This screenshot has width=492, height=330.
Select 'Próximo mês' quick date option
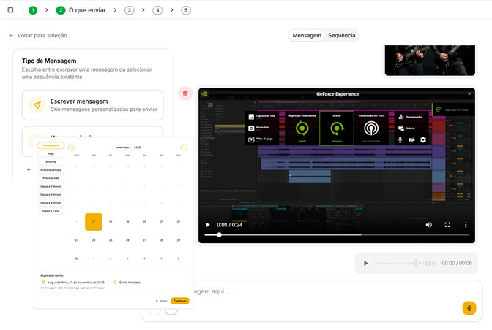click(51, 178)
